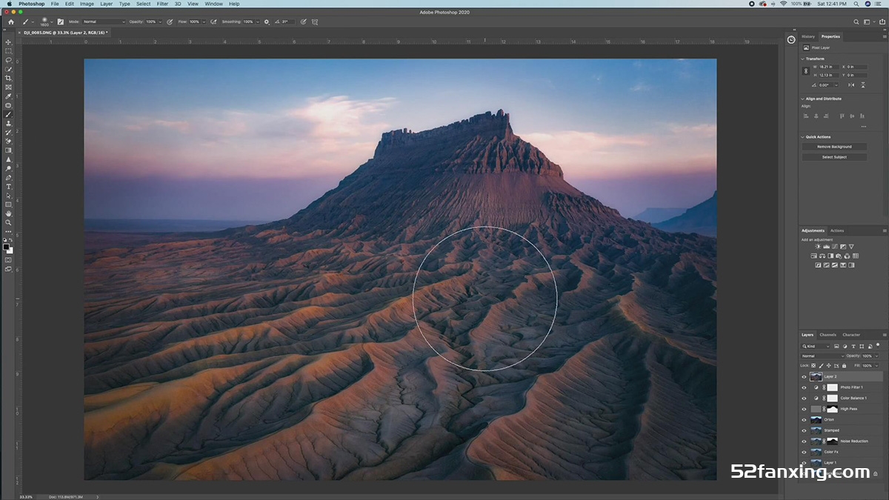889x500 pixels.
Task: Select the Eyedropper tool
Action: 9,96
